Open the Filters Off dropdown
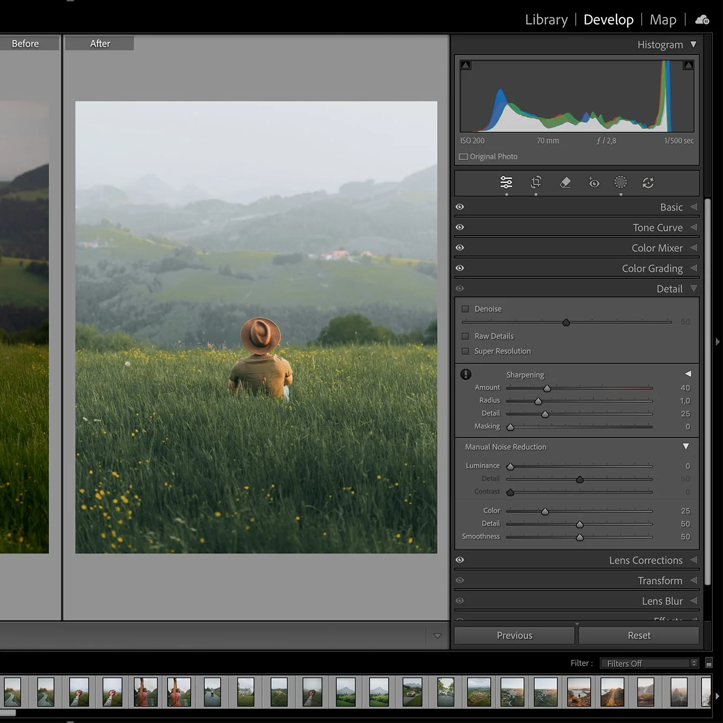 coord(649,663)
